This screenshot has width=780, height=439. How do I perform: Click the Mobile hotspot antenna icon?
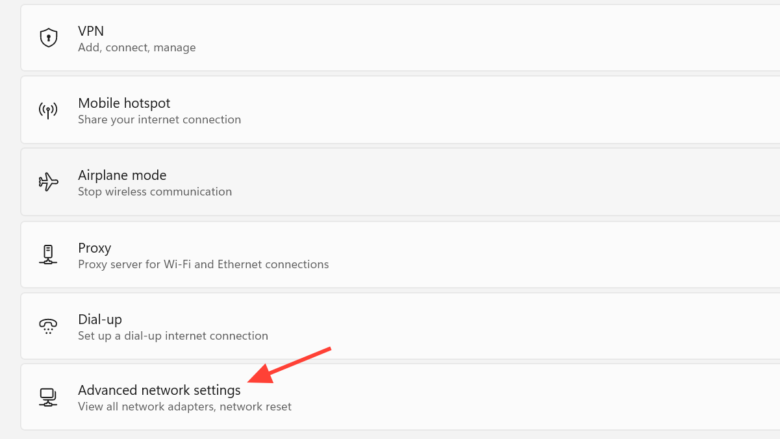(x=49, y=110)
